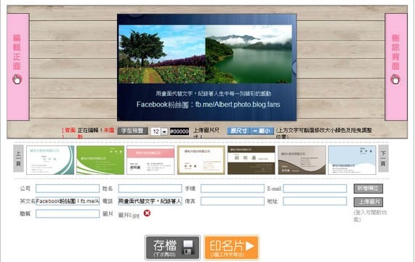Screen dimensions: 415x262
Task: Go to previous template page 上一頁
Action: point(18,159)
